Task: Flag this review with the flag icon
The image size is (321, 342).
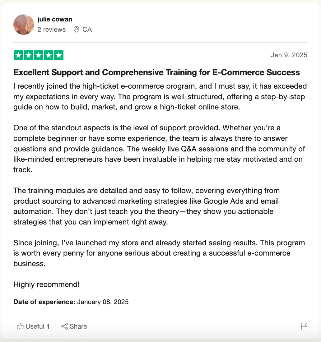Action: click(x=304, y=326)
